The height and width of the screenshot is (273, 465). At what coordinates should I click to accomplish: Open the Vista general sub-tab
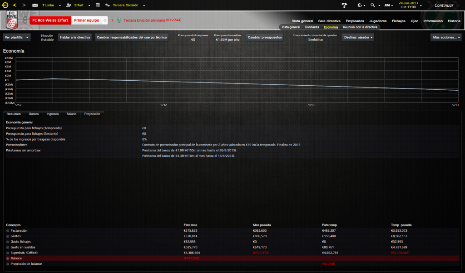click(291, 27)
